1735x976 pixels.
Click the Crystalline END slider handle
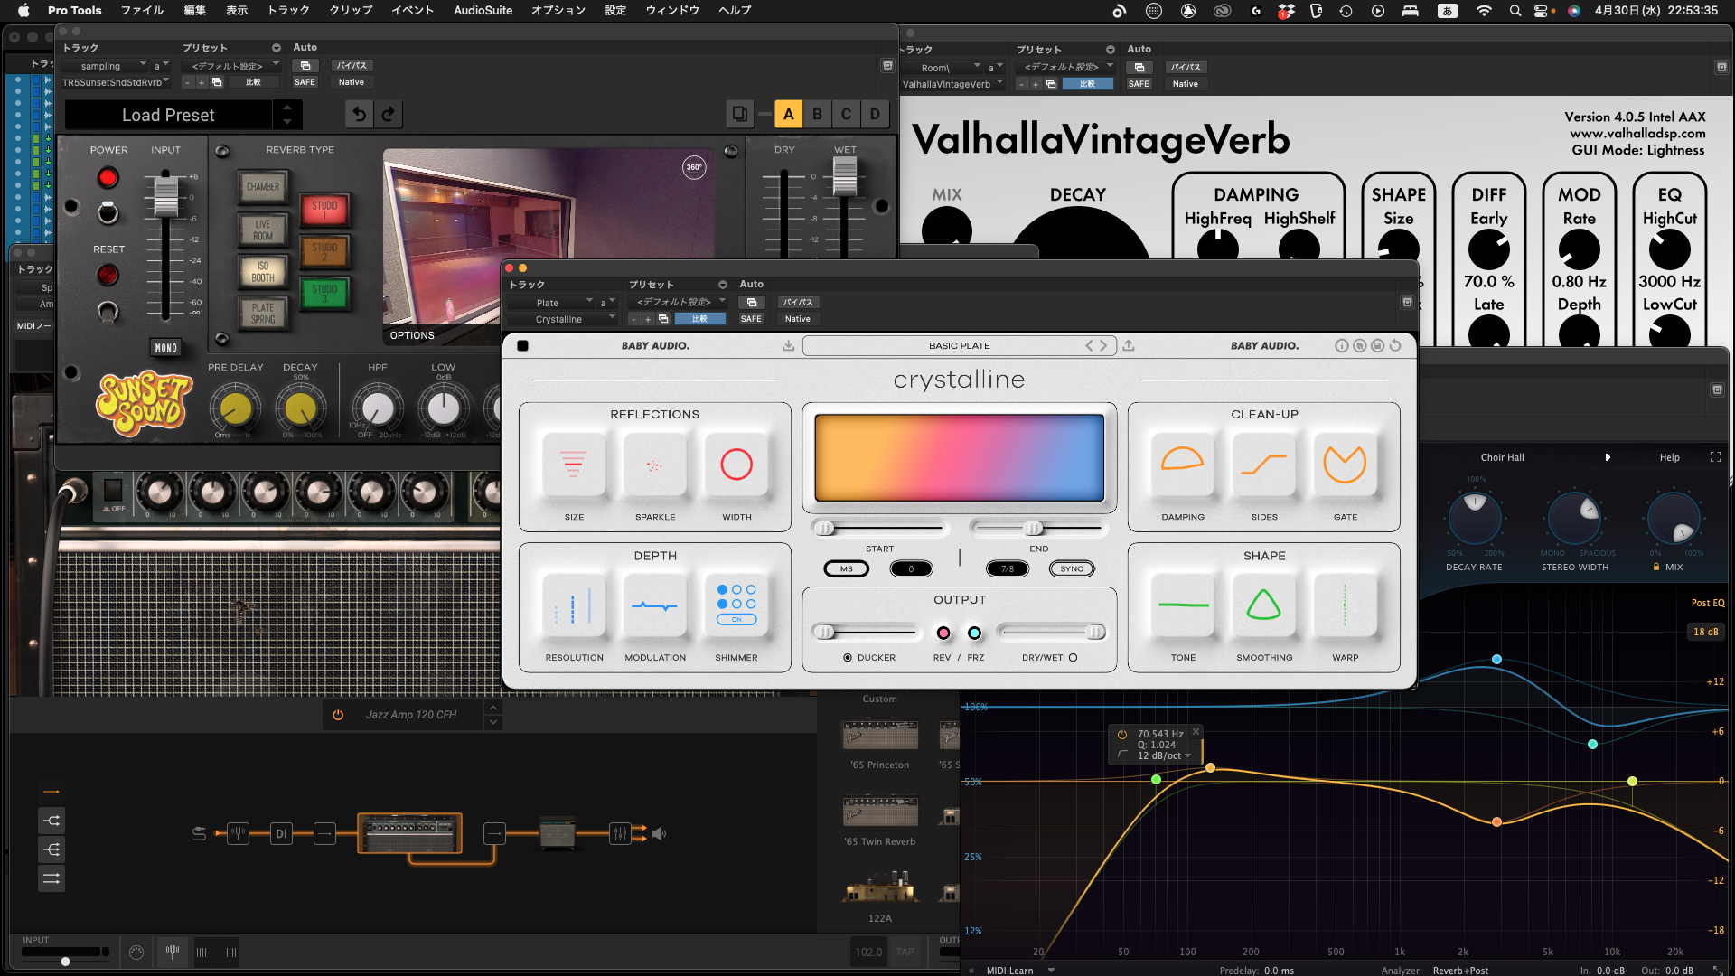[1033, 528]
